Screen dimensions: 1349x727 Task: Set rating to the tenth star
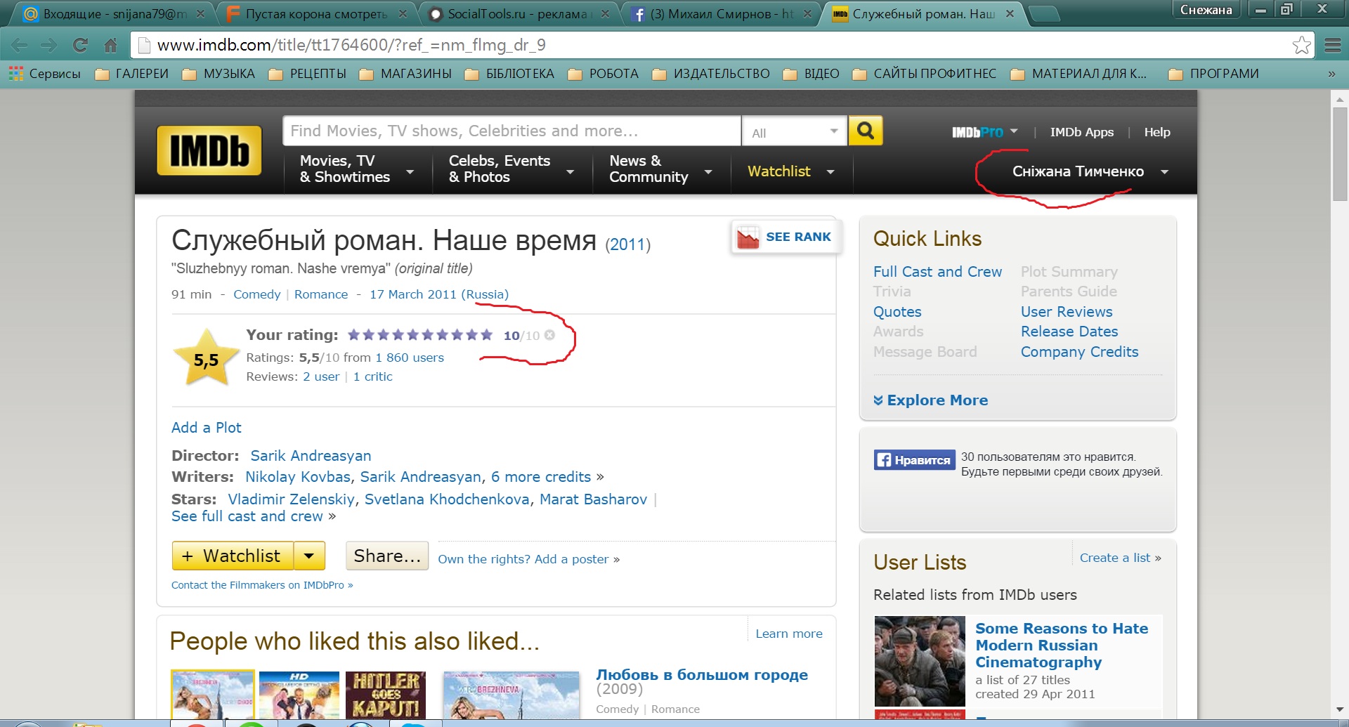486,335
